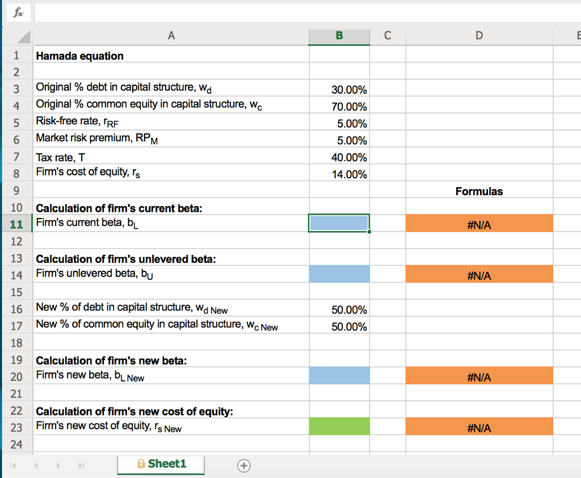Click the fx insert function icon
The image size is (581, 478).
click(18, 13)
